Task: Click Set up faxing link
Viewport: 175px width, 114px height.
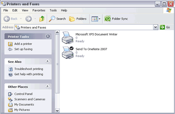Action: tap(23, 49)
